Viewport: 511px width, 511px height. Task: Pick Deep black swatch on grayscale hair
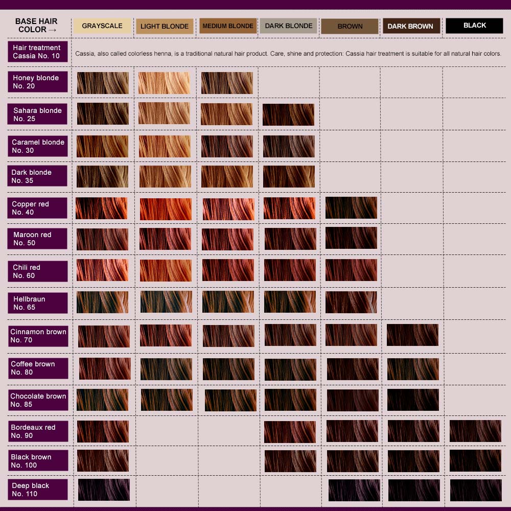click(104, 490)
